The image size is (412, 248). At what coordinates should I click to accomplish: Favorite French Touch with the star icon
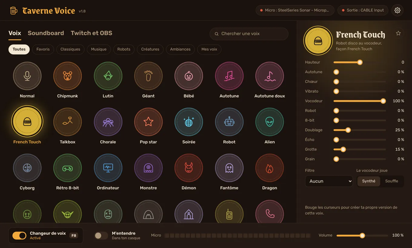pos(398,33)
